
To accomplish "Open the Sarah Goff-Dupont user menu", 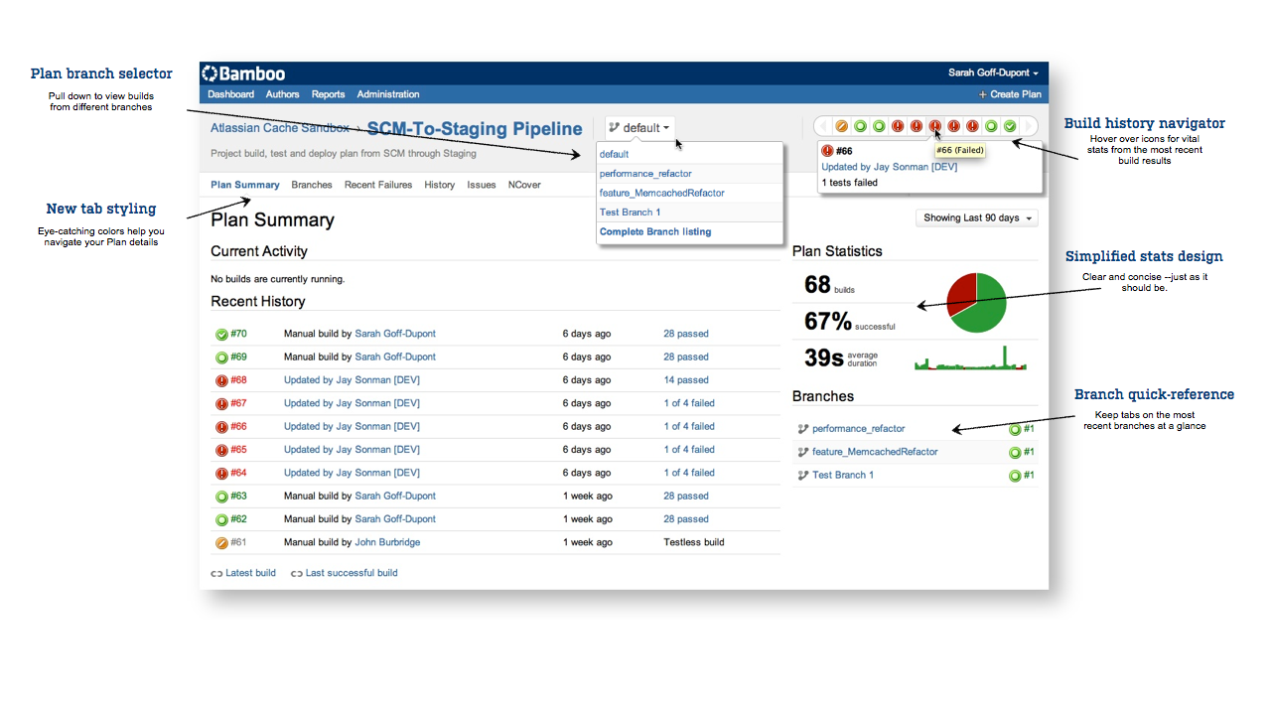I will [993, 73].
